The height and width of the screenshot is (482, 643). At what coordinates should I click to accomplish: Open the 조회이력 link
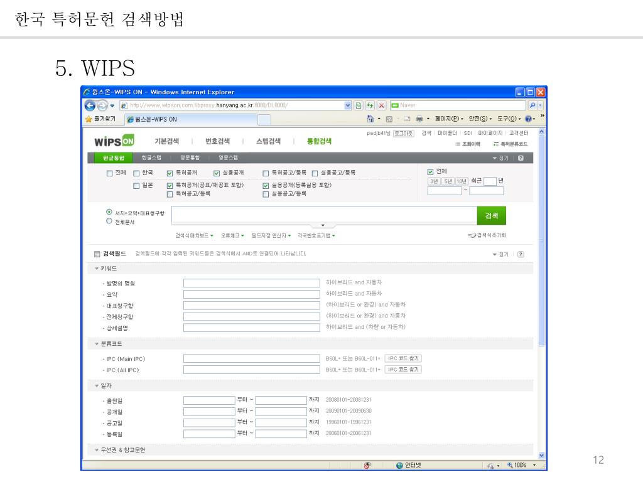(467, 144)
